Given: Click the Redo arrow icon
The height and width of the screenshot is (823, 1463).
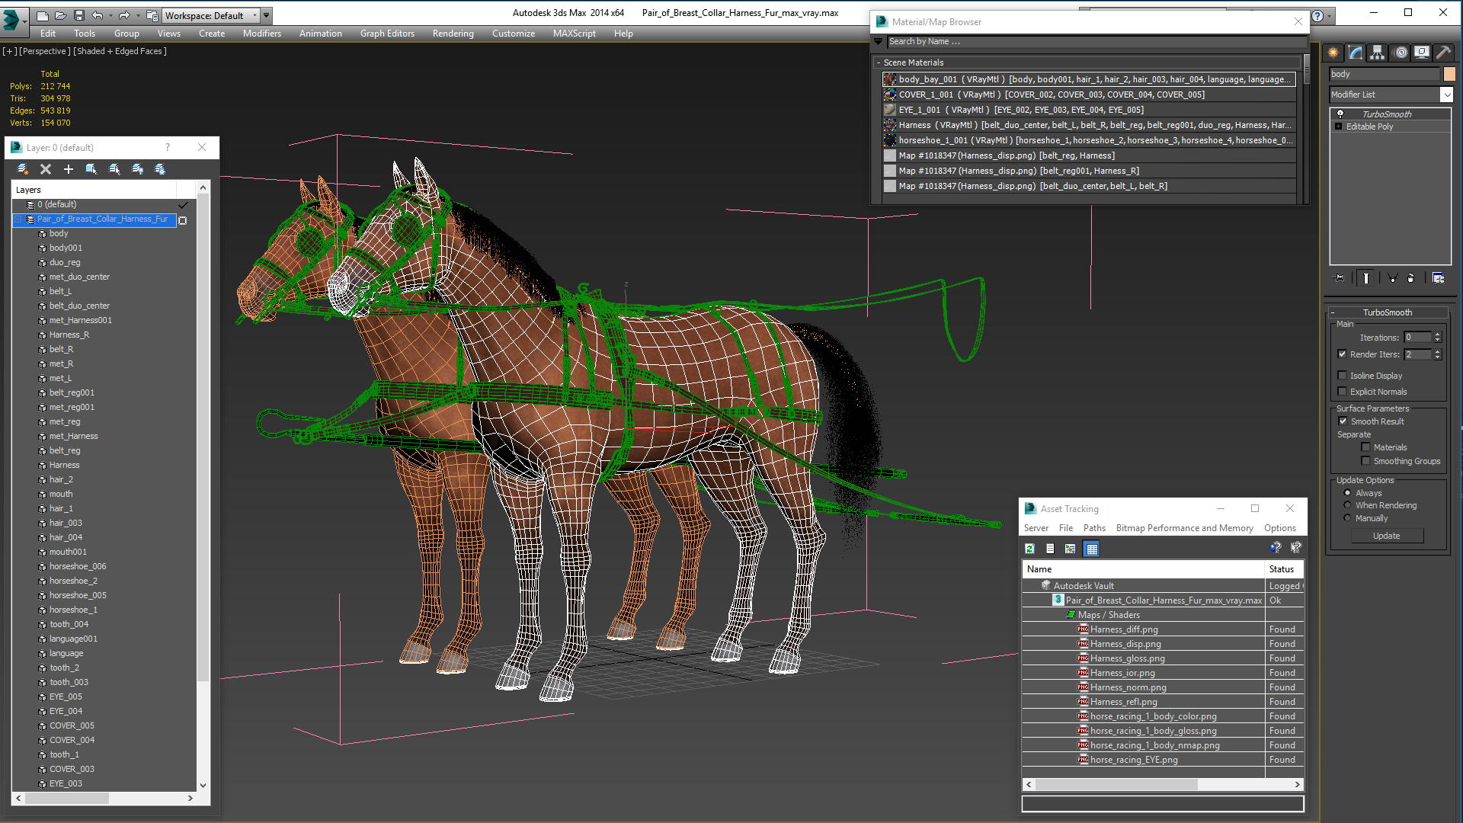Looking at the screenshot, I should 123,15.
